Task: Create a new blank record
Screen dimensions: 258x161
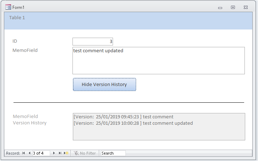Action: click(x=66, y=153)
